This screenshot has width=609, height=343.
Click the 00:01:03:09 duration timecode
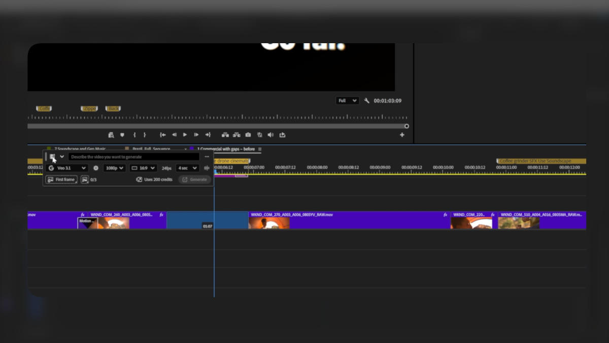pyautogui.click(x=388, y=101)
